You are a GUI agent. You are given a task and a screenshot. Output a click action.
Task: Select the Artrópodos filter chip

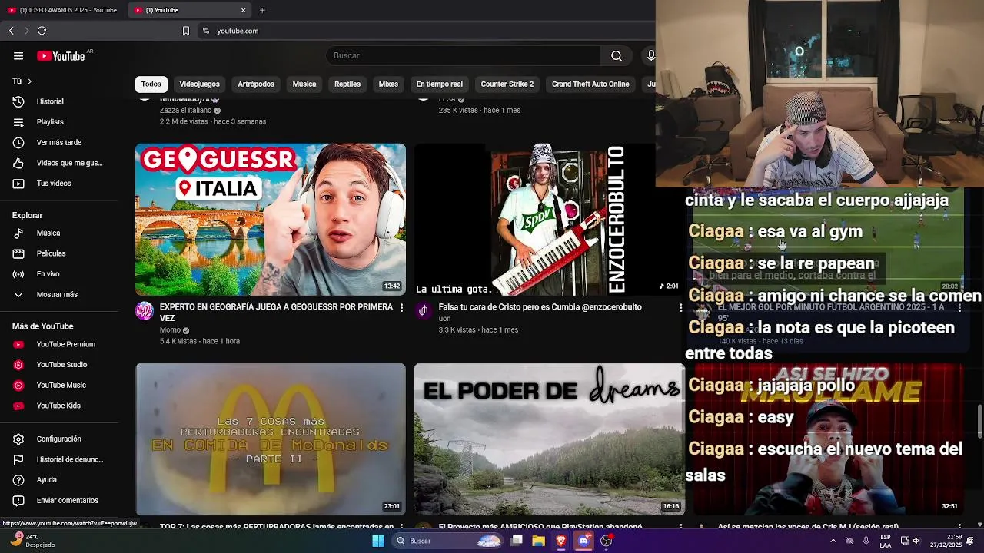(x=256, y=84)
